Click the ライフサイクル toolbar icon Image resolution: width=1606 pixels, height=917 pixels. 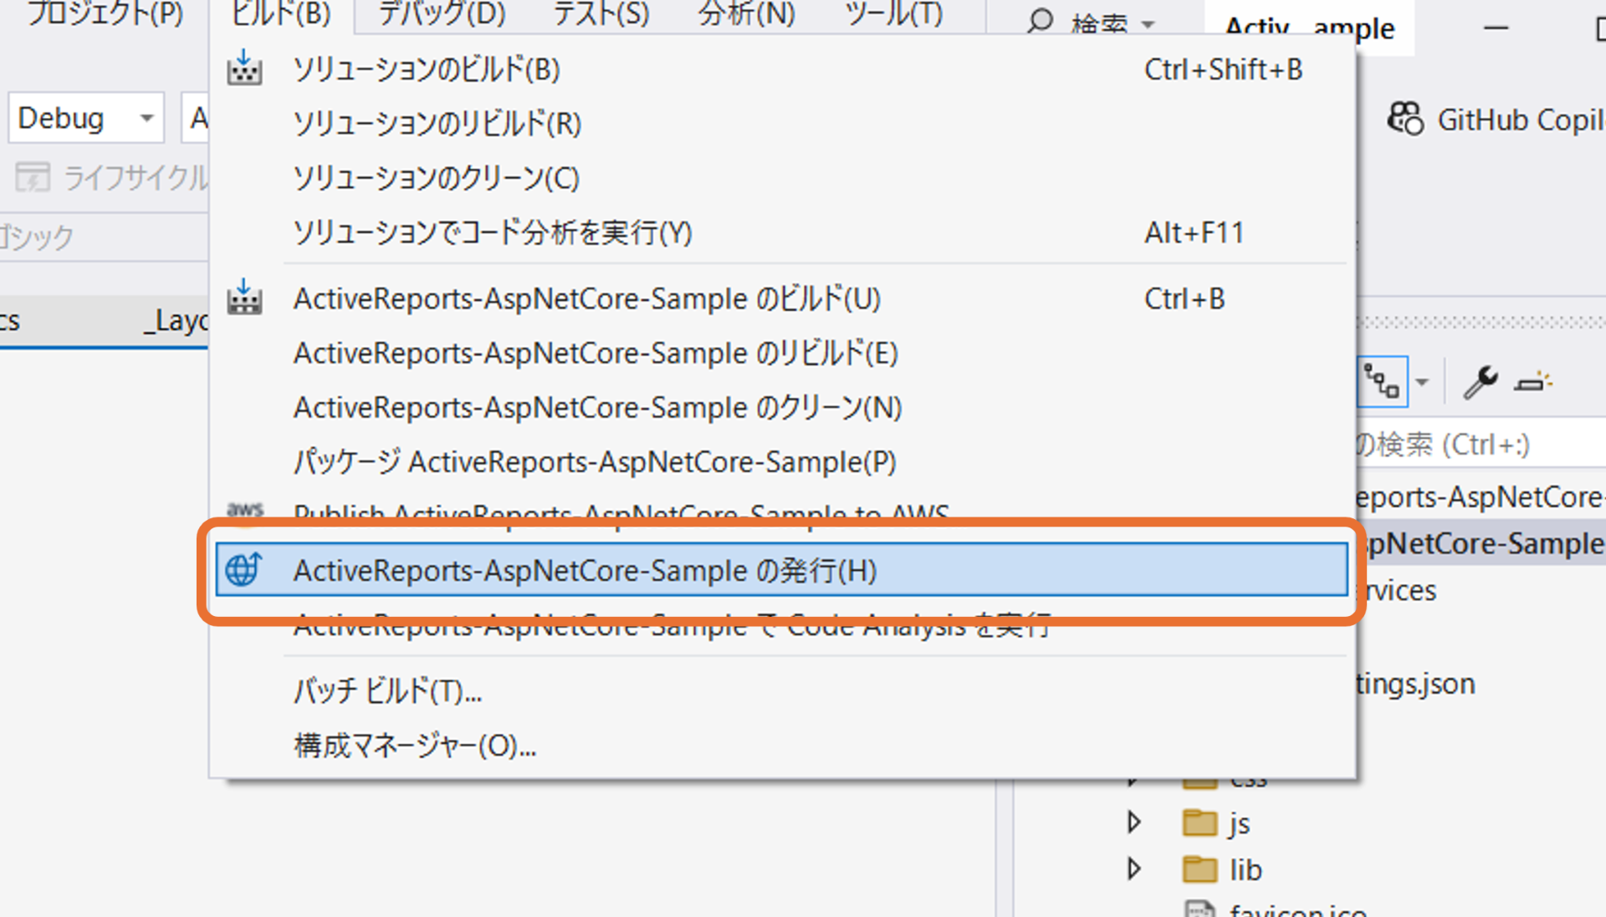[x=33, y=177]
